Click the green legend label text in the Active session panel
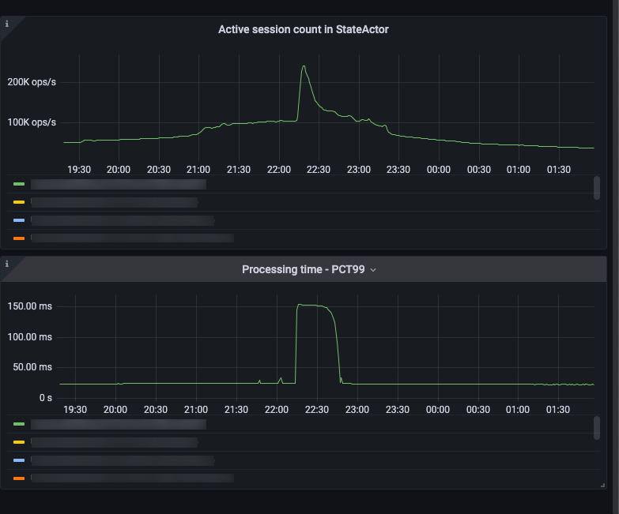Viewport: 619px width, 514px height. click(x=118, y=184)
